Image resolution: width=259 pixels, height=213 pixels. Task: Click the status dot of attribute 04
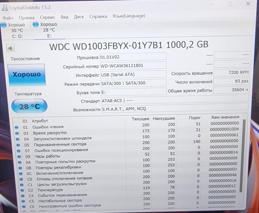18,139
